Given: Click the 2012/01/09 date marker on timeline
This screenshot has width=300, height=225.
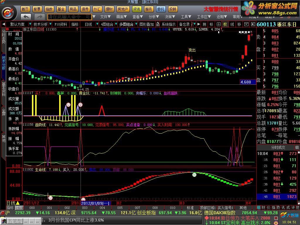Looking at the screenshot, I should (96, 203).
